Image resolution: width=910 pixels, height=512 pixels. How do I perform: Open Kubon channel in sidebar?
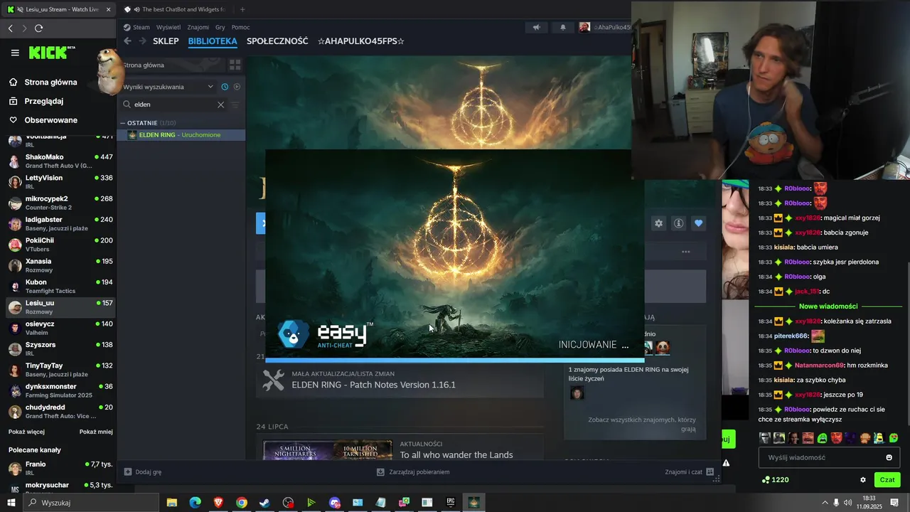pos(60,286)
